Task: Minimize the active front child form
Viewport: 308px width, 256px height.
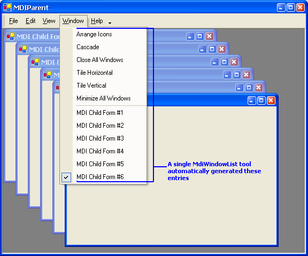Action: click(x=252, y=100)
